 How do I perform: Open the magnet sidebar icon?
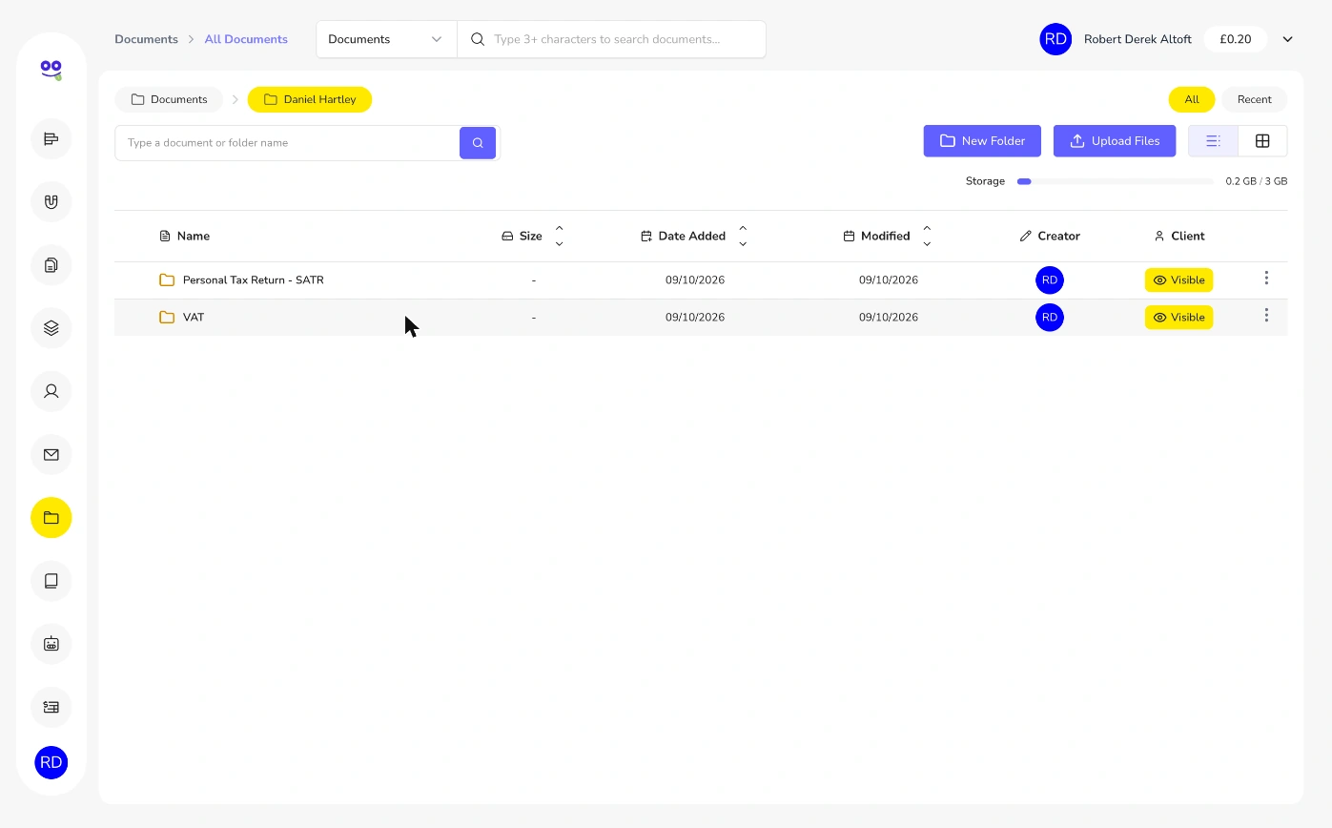tap(51, 202)
